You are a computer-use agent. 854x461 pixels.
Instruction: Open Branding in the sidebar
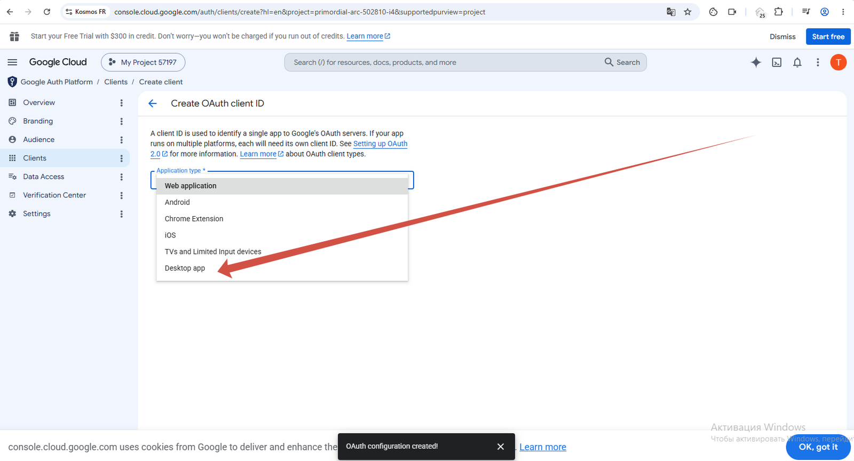[x=38, y=121]
